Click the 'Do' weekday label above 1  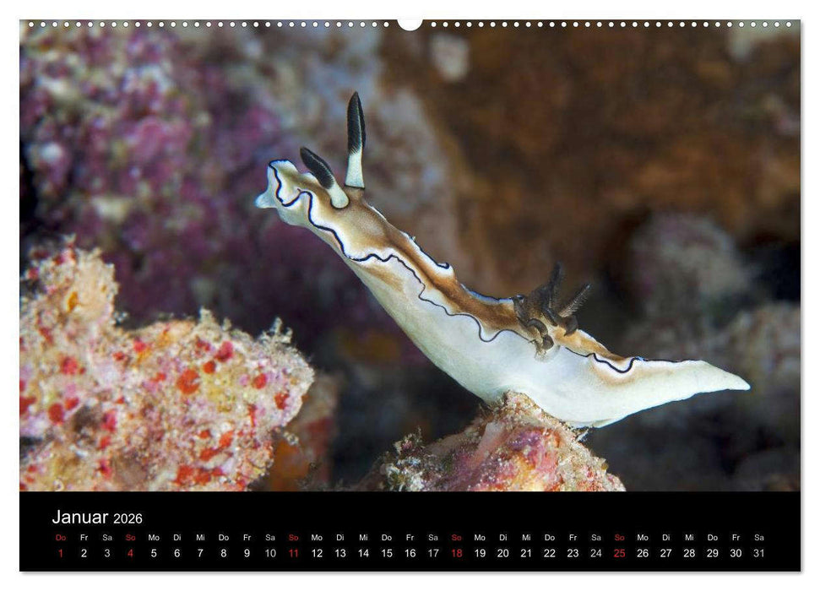pyautogui.click(x=61, y=537)
